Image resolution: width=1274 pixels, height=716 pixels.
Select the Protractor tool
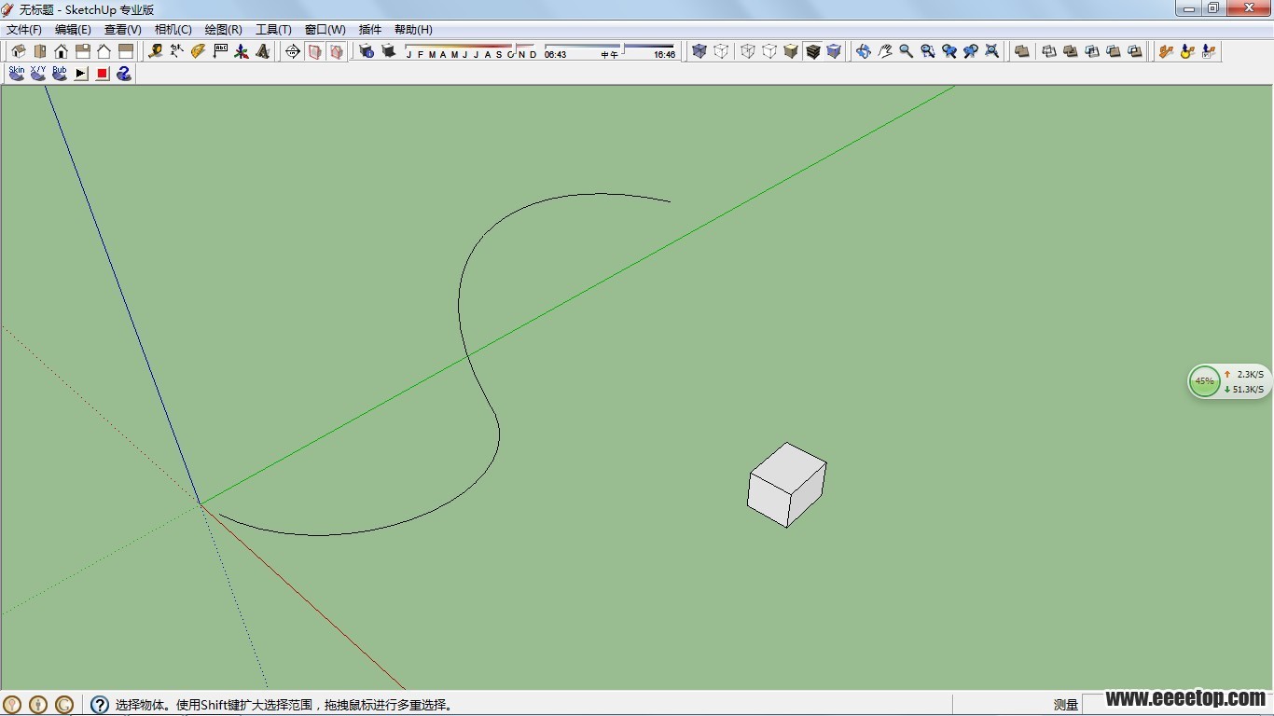pyautogui.click(x=198, y=51)
